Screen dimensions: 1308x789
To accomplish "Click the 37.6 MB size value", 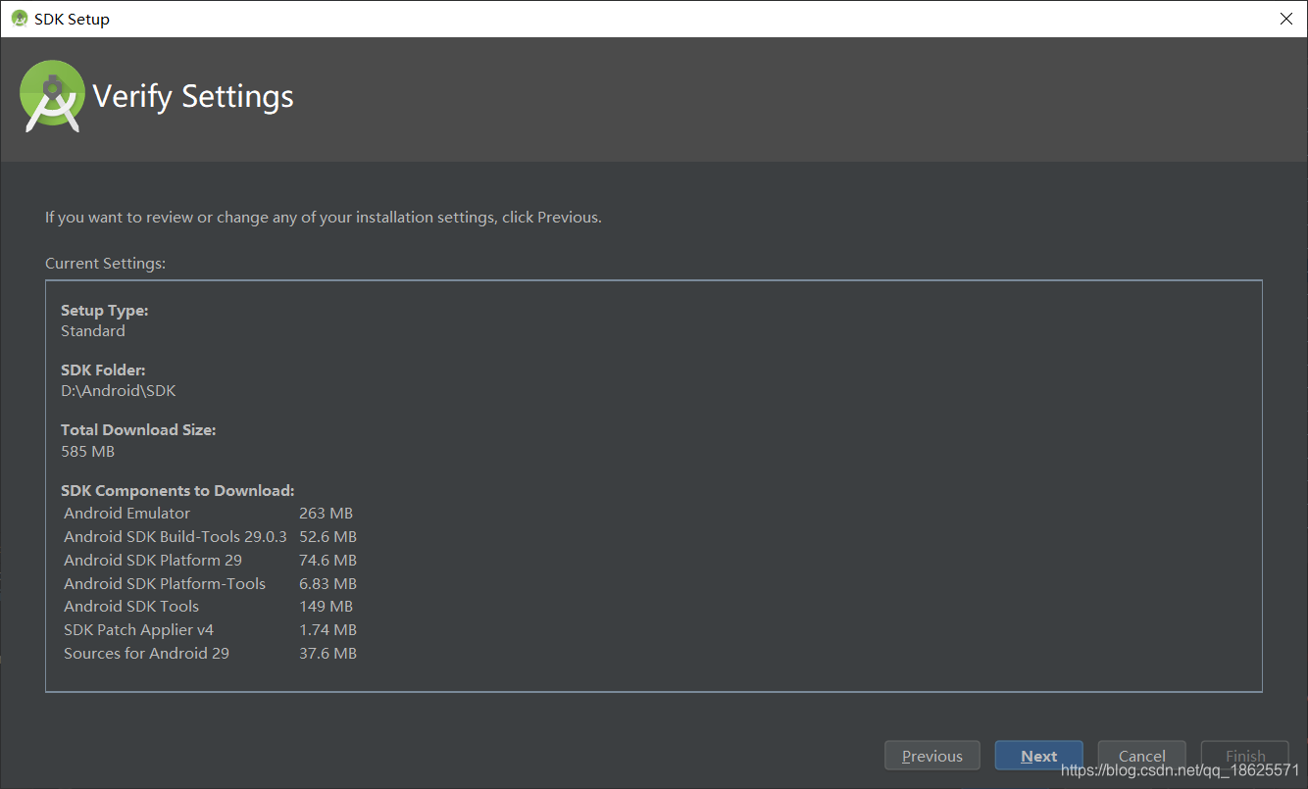I will 327,654.
